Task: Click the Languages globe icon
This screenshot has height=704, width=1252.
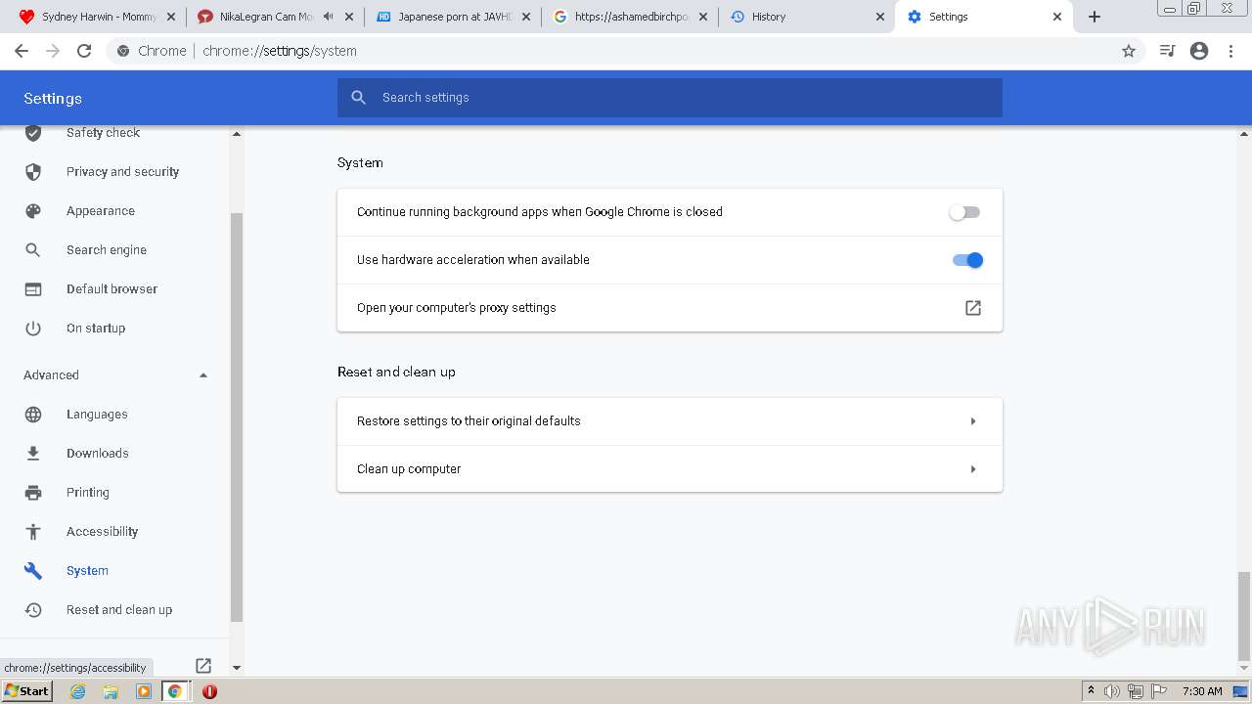Action: [x=33, y=415]
